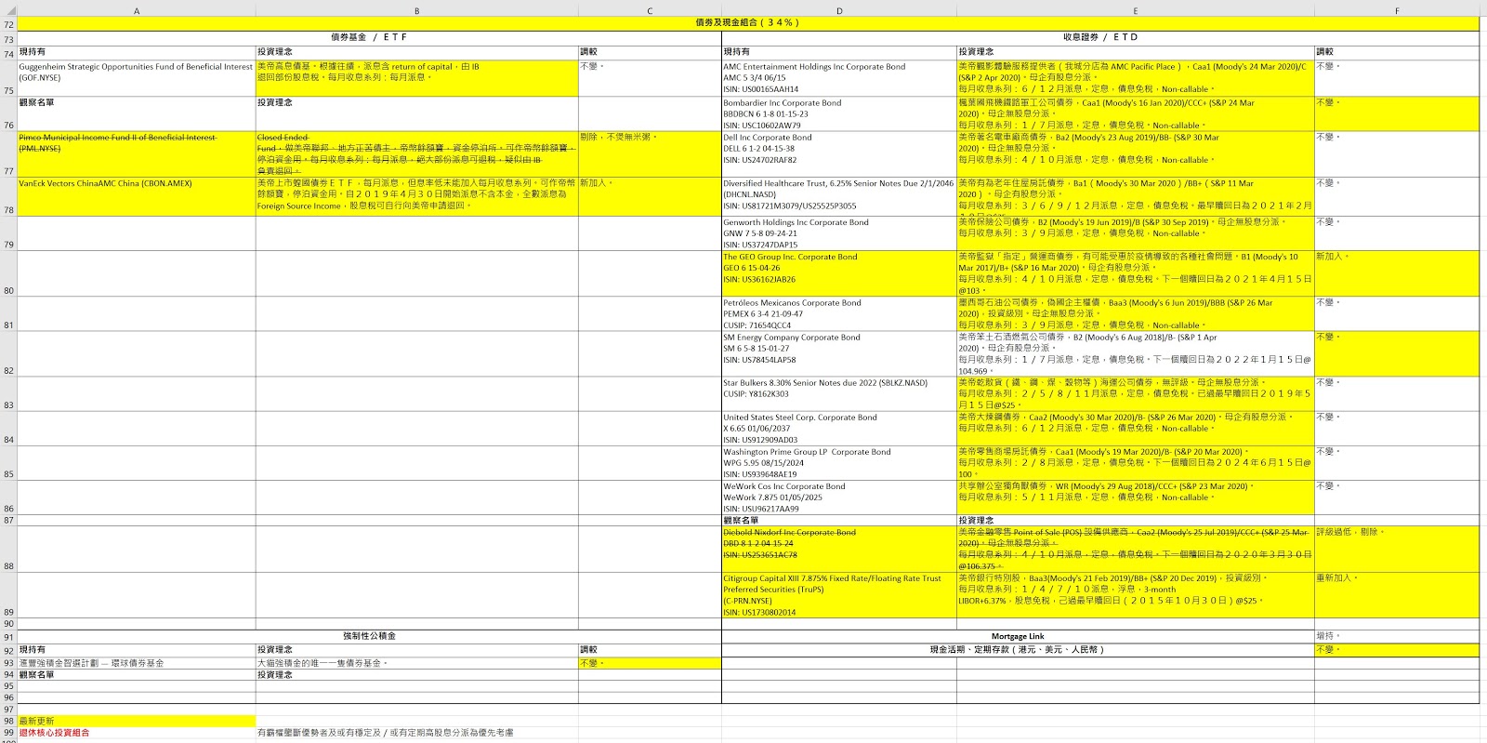Select the struck-through Pimco Municipal Income Fund cell

point(137,154)
